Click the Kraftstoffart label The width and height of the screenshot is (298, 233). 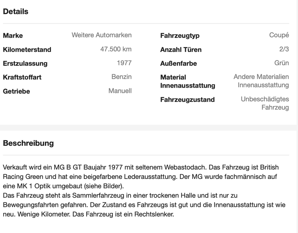pos(22,77)
